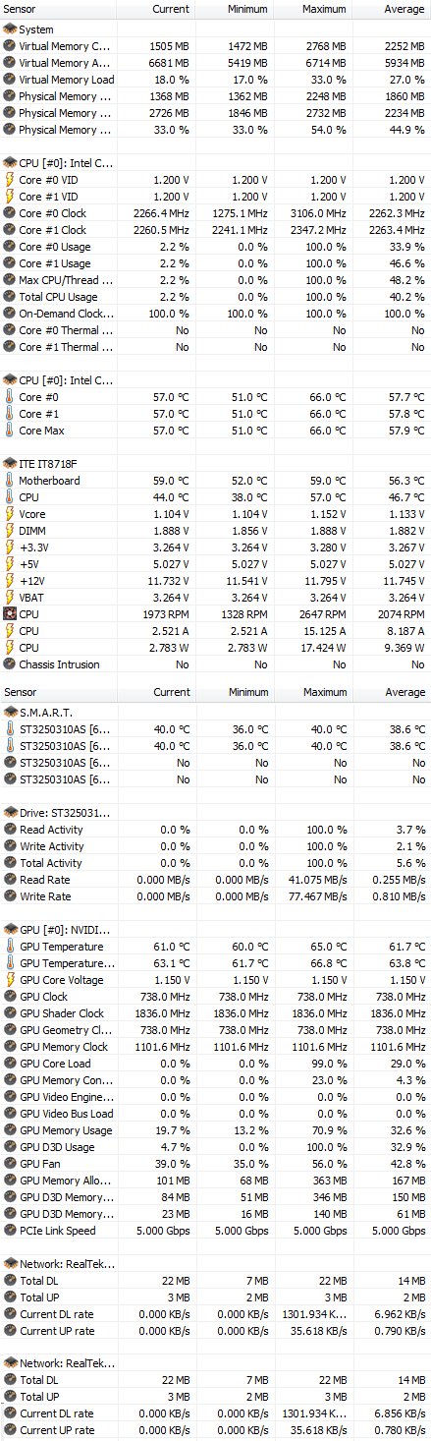Click the lightning icon by GPU Core Voltage
The height and width of the screenshot is (1441, 431).
(x=10, y=980)
